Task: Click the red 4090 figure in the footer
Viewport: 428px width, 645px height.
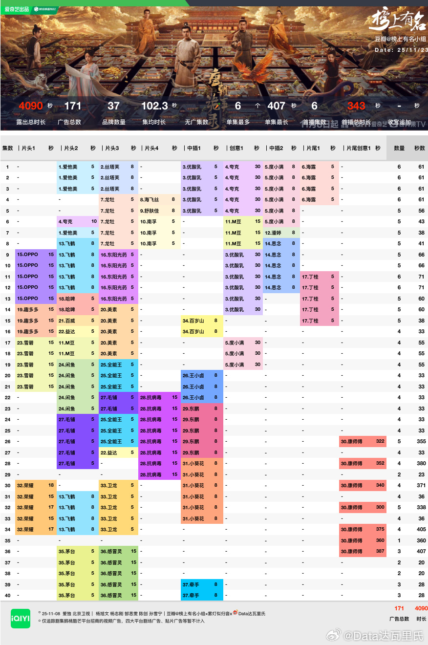Action: (421, 608)
